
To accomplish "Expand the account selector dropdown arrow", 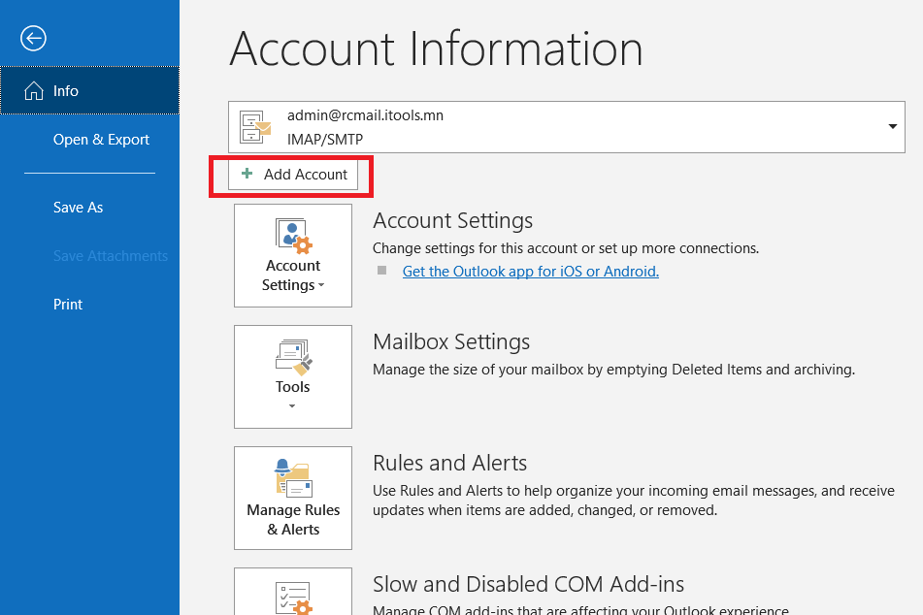I will [892, 126].
